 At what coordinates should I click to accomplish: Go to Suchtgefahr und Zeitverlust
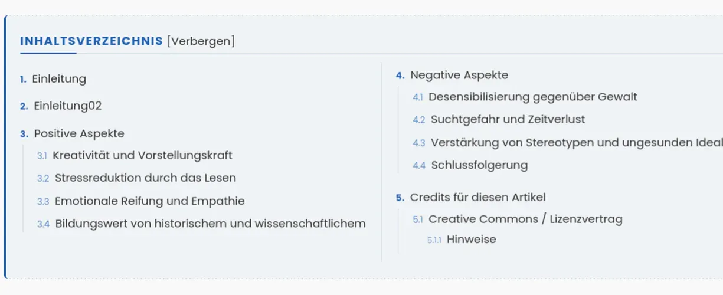pos(508,119)
